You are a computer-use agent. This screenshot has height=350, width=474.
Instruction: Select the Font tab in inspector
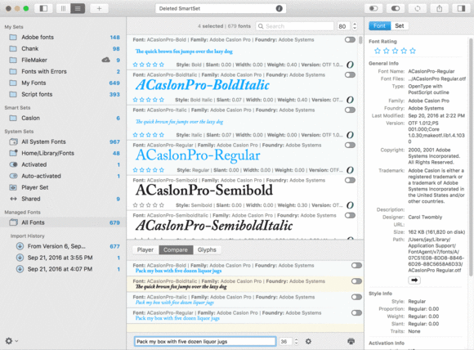click(x=380, y=26)
